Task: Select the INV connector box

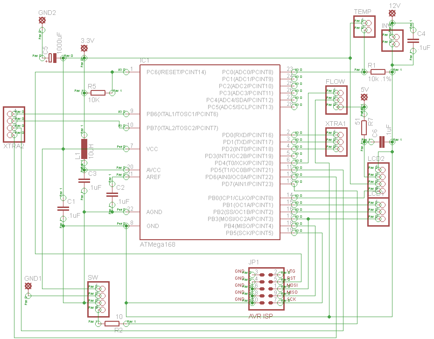Action: [x=392, y=41]
